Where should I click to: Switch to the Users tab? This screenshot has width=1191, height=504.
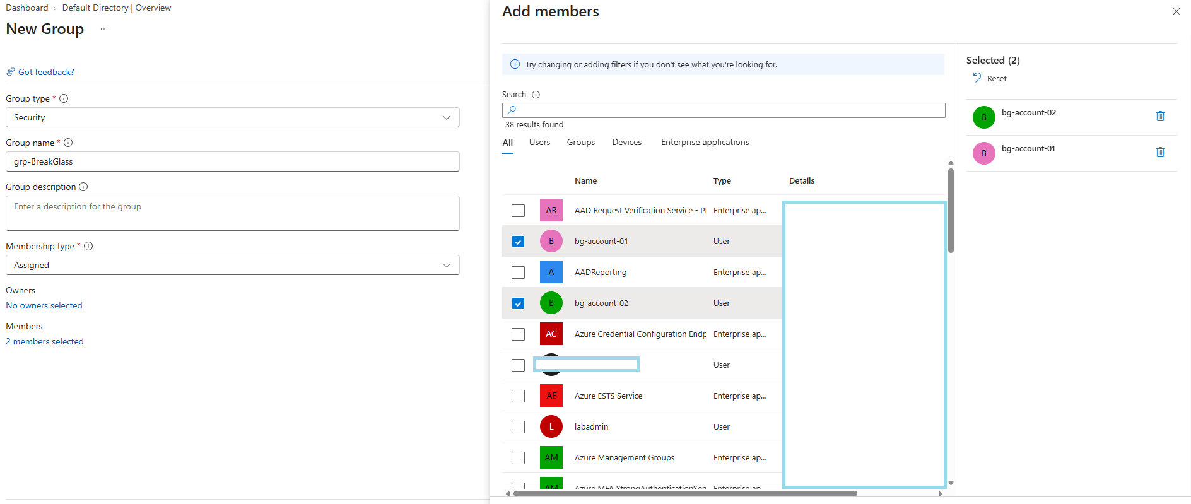539,143
